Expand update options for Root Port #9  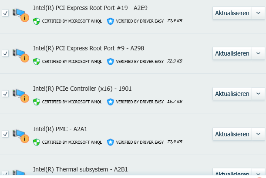coord(258,53)
